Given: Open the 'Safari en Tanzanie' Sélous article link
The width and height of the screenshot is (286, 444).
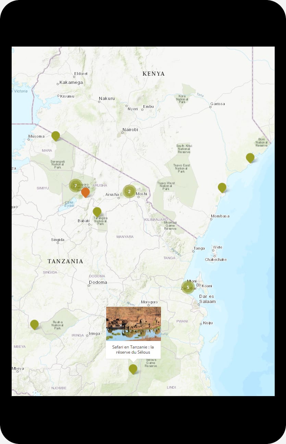Looking at the screenshot, I should coord(133,350).
